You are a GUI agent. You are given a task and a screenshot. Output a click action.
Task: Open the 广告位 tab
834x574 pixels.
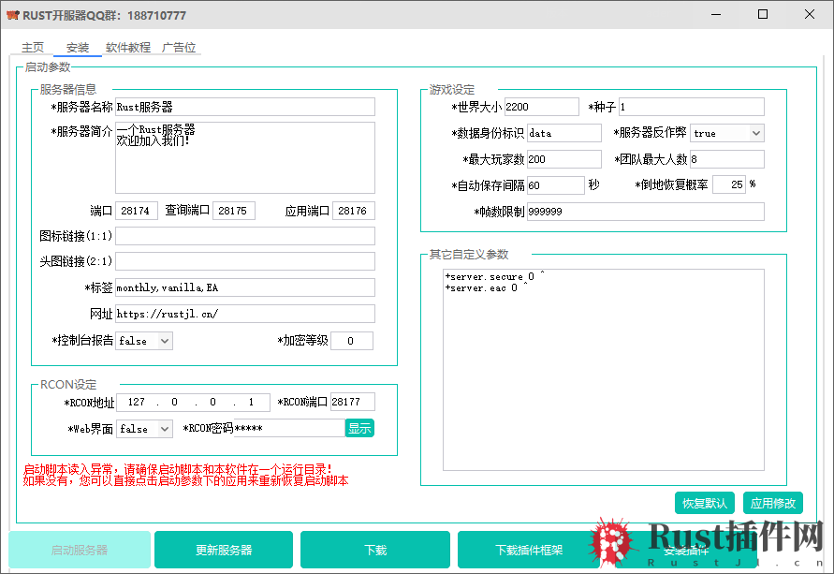click(x=178, y=48)
